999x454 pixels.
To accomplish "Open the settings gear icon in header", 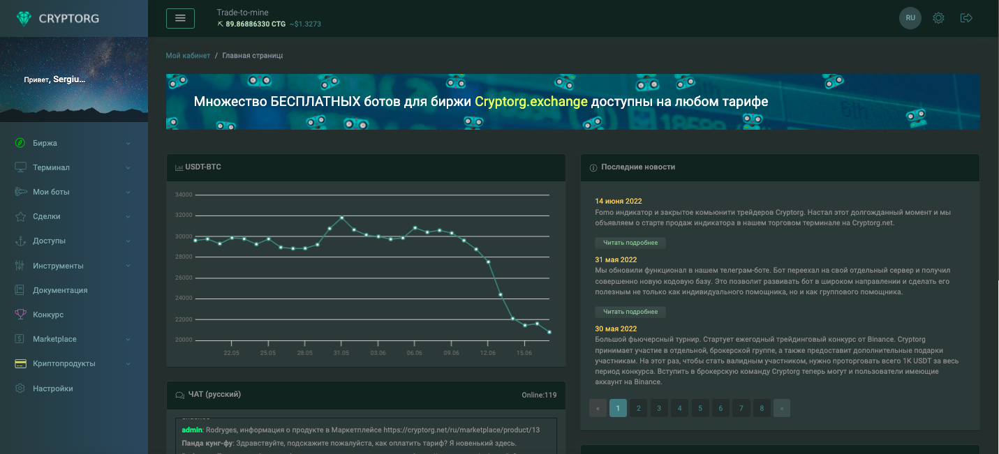I will [x=938, y=18].
